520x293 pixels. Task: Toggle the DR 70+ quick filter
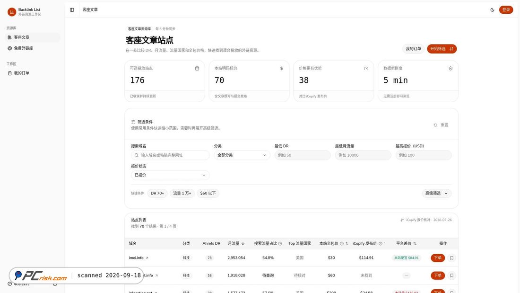point(157,193)
